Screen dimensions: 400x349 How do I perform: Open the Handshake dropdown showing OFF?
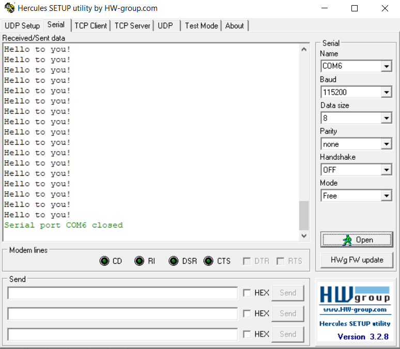coord(387,170)
